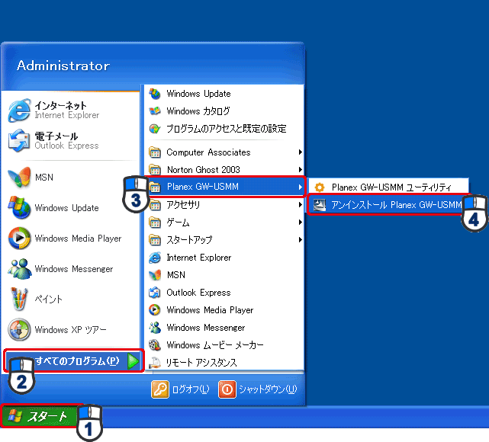
Task: Click the Windows XP ツアー icon
Action: tap(19, 329)
